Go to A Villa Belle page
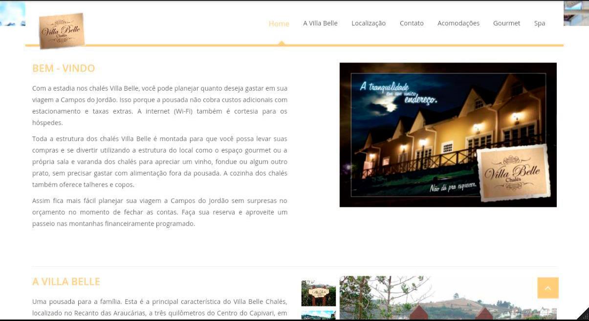Screen dimensions: 589x321 coord(320,23)
